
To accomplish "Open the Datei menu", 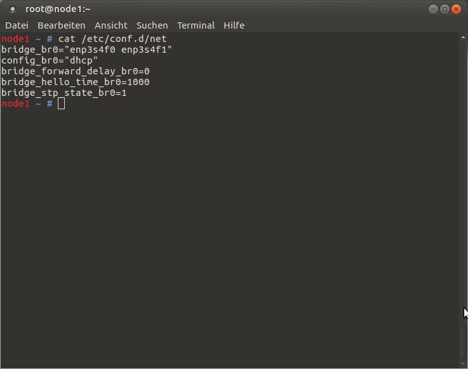I will click(17, 25).
